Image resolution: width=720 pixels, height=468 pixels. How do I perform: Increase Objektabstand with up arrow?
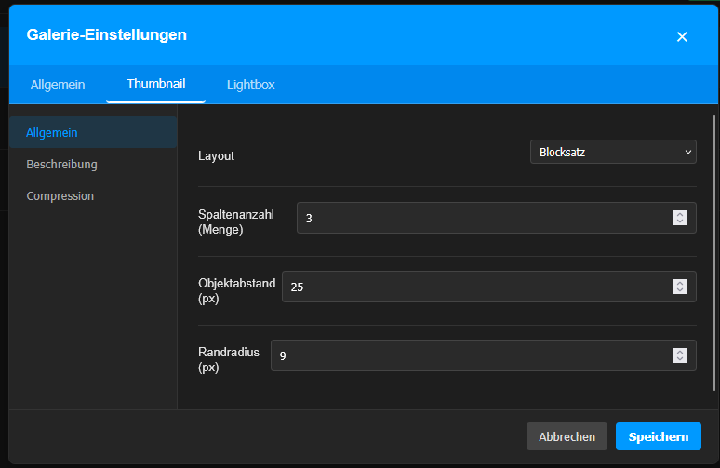[x=680, y=283]
